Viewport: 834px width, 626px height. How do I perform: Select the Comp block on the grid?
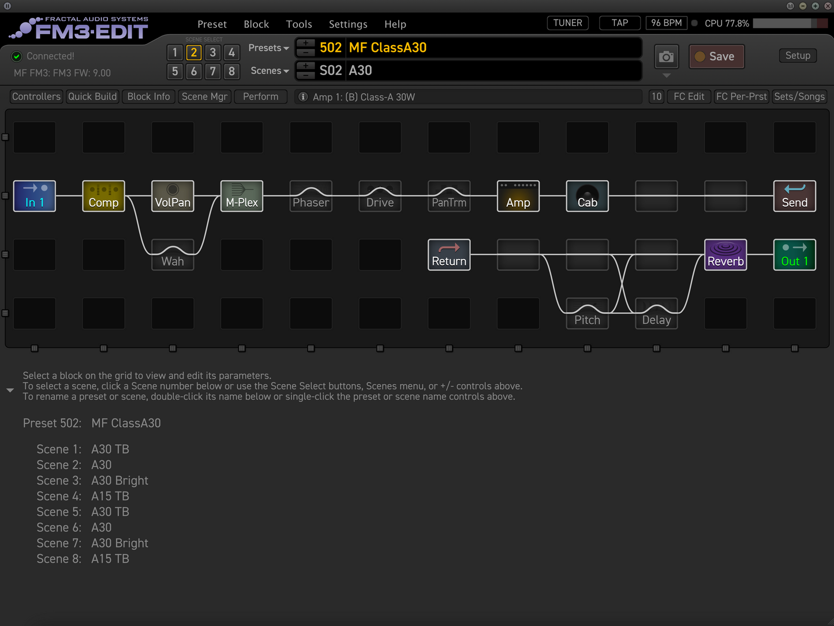coord(103,196)
